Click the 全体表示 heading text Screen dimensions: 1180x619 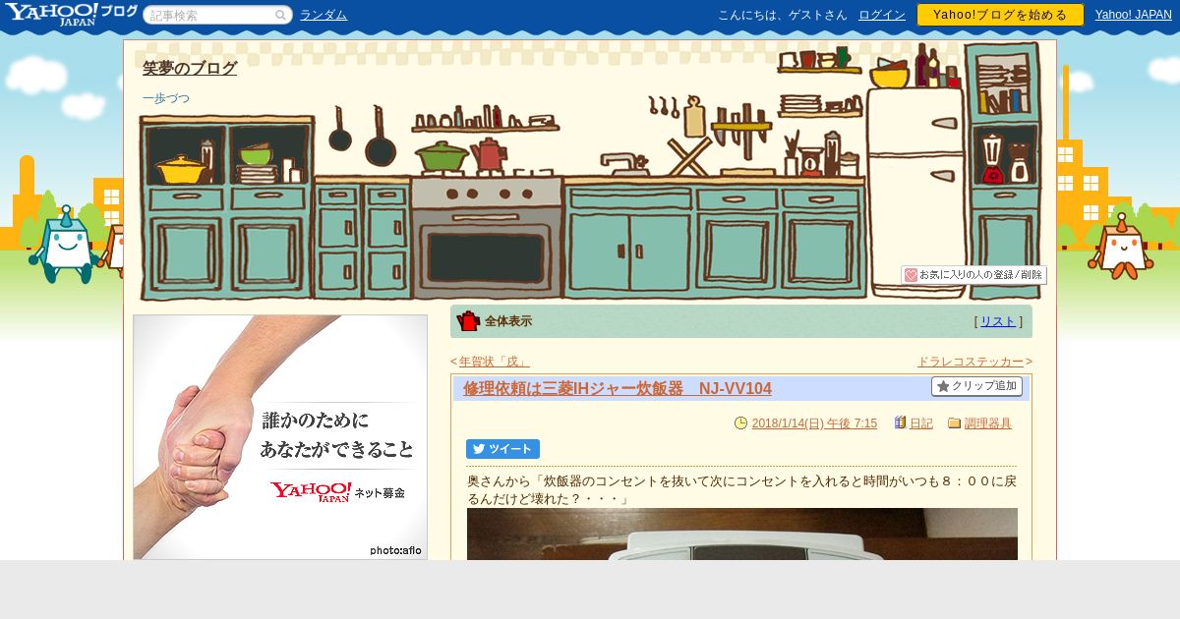[508, 321]
